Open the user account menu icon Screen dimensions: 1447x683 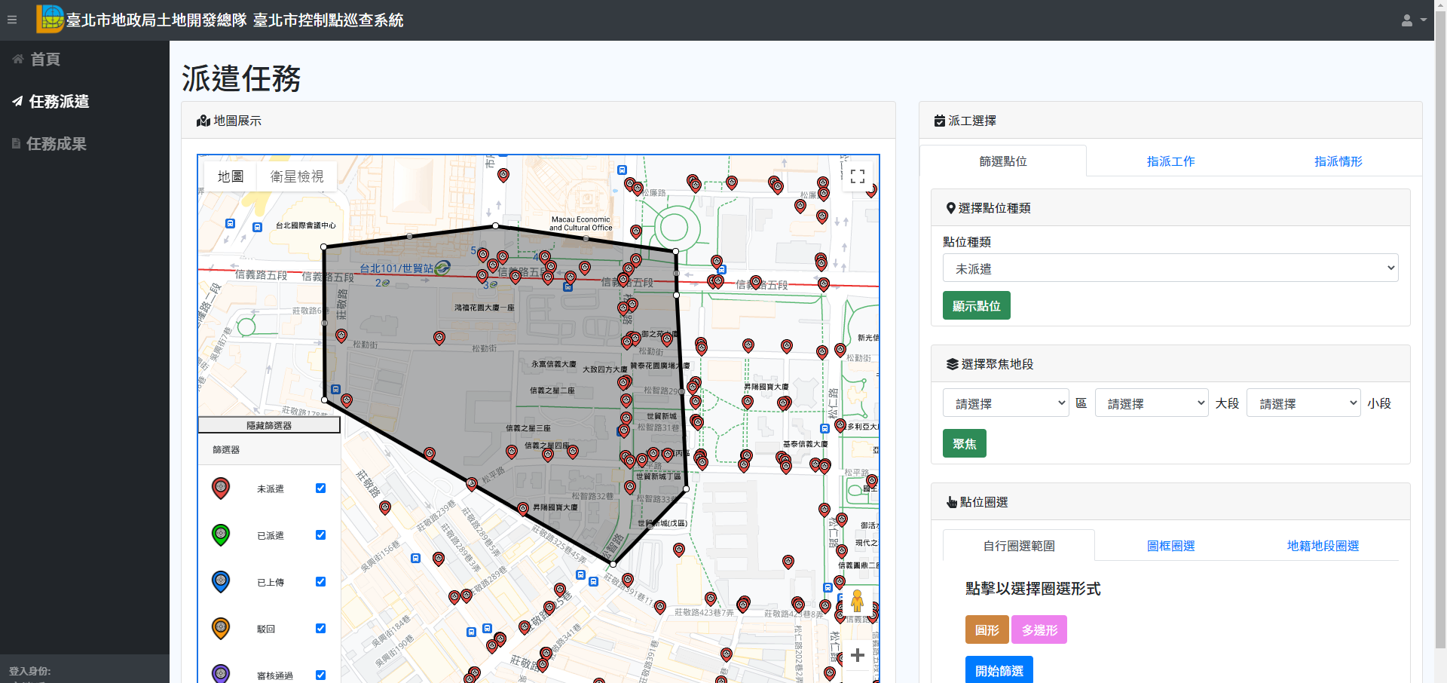click(x=1412, y=20)
